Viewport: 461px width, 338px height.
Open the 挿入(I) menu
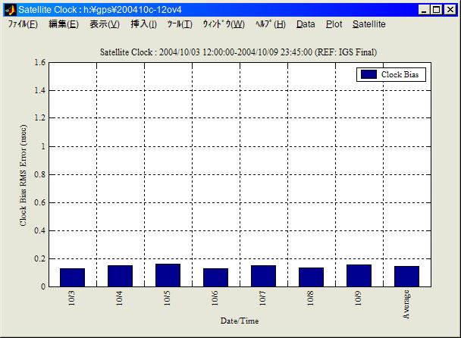143,24
